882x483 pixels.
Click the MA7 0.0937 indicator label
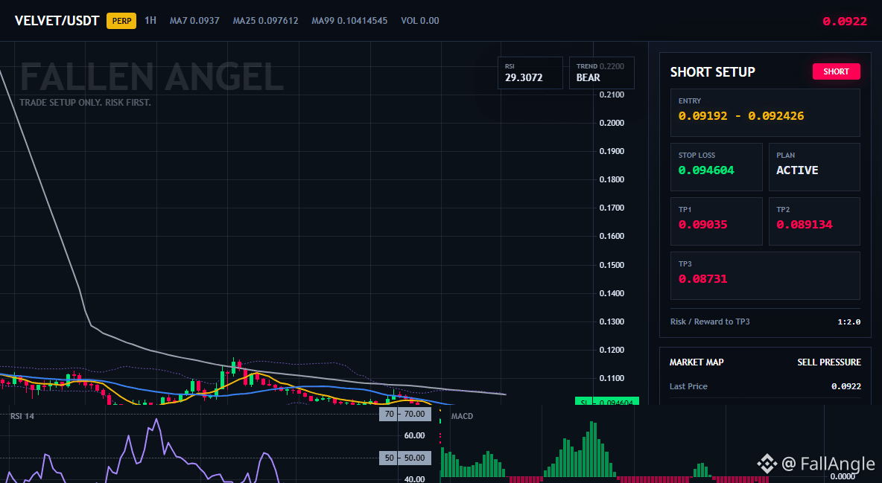194,20
